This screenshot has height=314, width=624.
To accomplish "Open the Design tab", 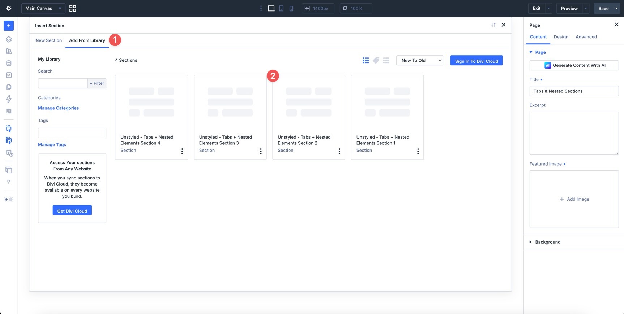I will click(561, 37).
